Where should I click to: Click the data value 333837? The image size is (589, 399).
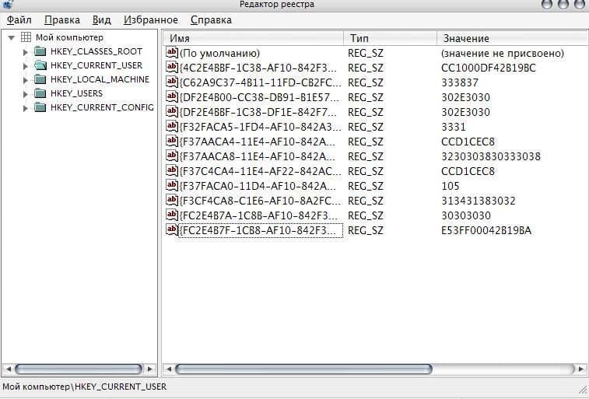[460, 82]
